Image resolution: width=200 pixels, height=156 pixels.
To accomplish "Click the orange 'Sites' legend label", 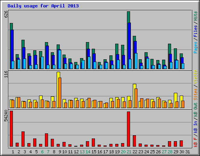I will 196,94.
